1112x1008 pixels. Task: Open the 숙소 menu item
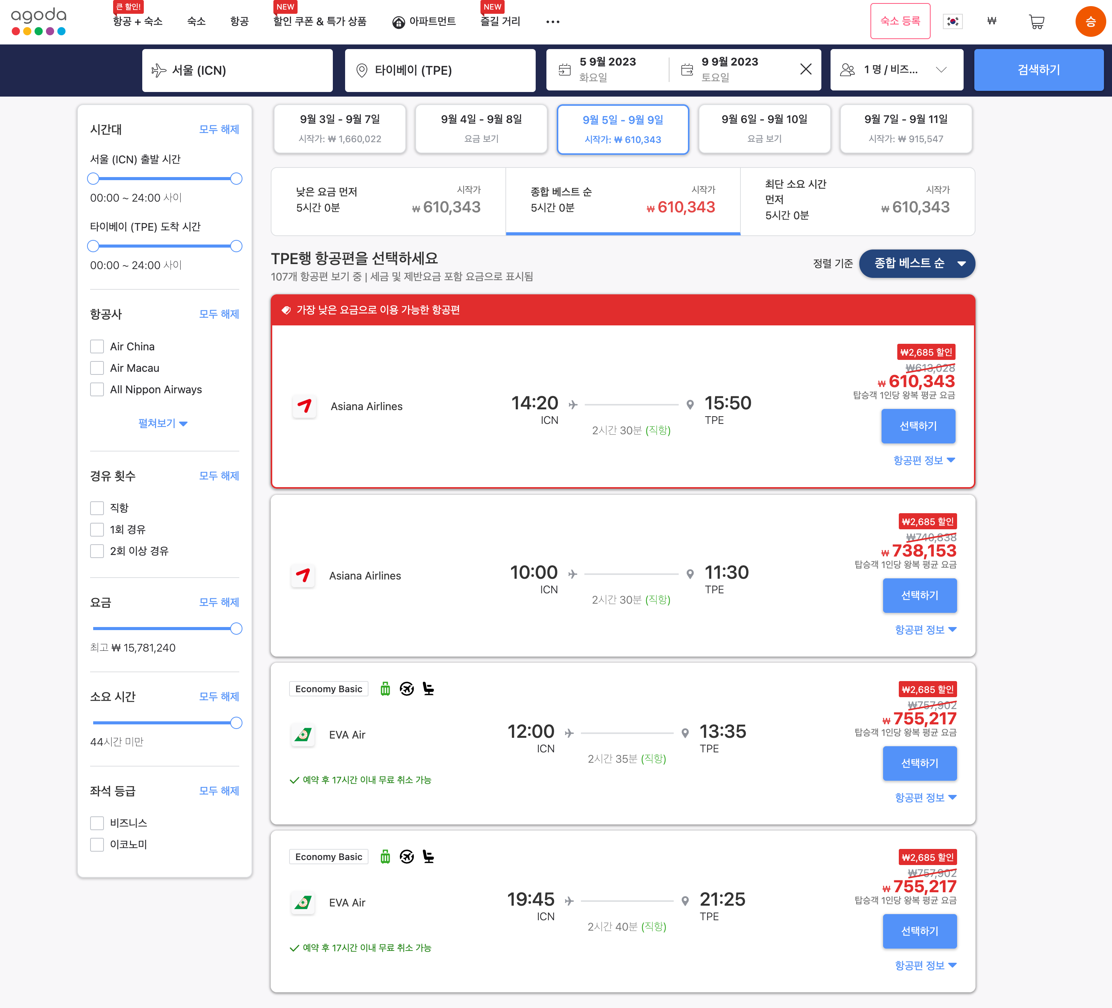(196, 21)
